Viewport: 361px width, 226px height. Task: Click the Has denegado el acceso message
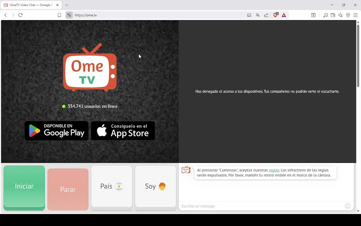[x=267, y=91]
